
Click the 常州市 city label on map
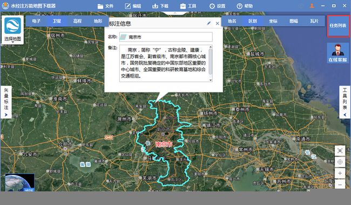coord(246,150)
